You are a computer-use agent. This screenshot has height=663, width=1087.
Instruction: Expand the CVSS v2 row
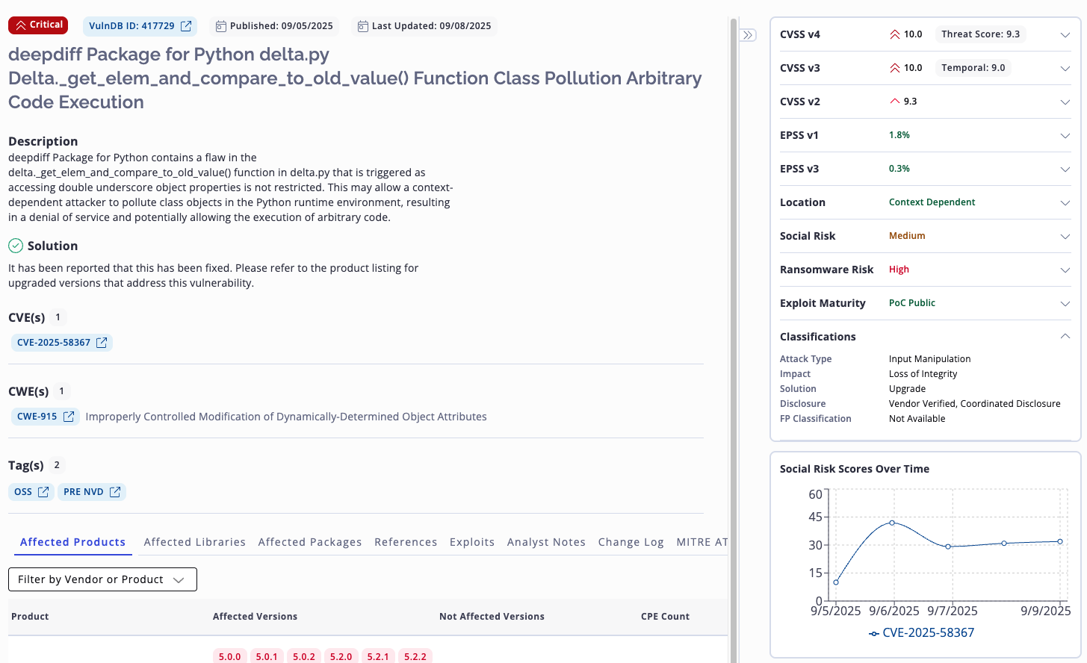(x=1065, y=102)
